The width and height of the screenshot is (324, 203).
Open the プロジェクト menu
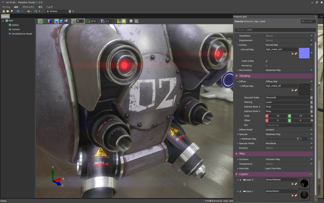tap(28, 7)
